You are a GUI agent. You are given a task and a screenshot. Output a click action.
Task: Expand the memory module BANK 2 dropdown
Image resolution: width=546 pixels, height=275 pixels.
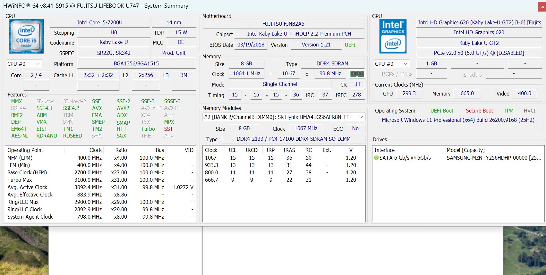click(284, 117)
